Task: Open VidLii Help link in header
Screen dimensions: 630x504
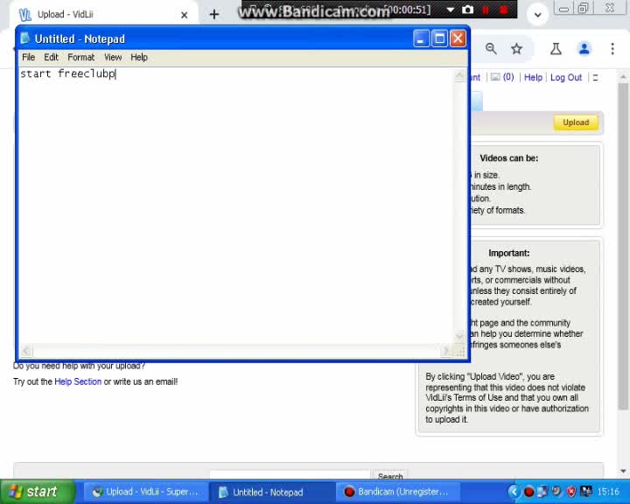Action: [533, 78]
